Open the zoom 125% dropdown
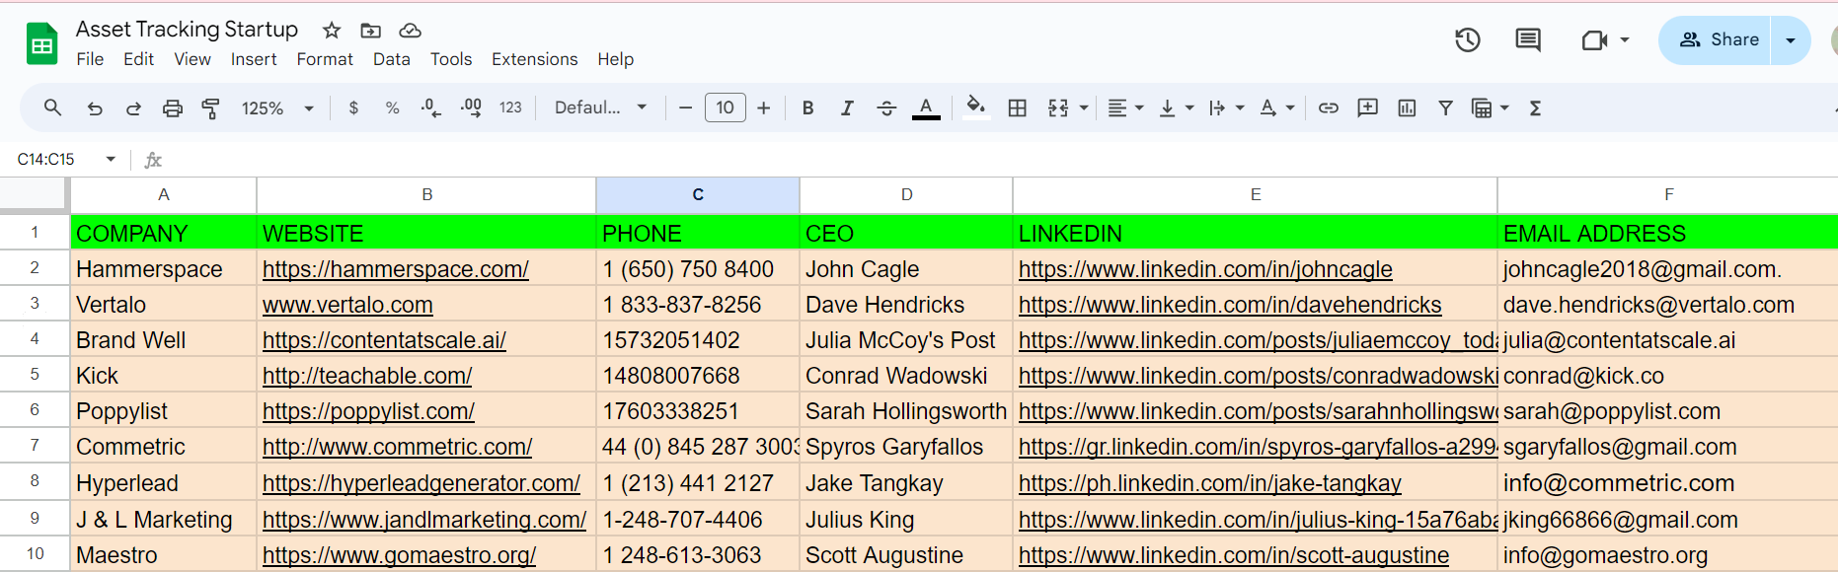The image size is (1838, 572). (277, 108)
